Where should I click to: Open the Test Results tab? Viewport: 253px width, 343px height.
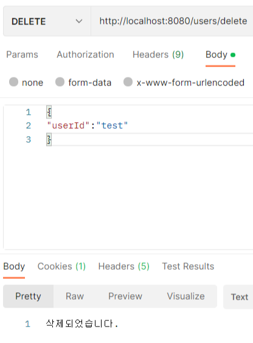pyautogui.click(x=188, y=267)
